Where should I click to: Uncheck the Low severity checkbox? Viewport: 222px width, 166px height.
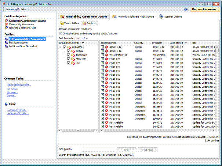pos(69,63)
